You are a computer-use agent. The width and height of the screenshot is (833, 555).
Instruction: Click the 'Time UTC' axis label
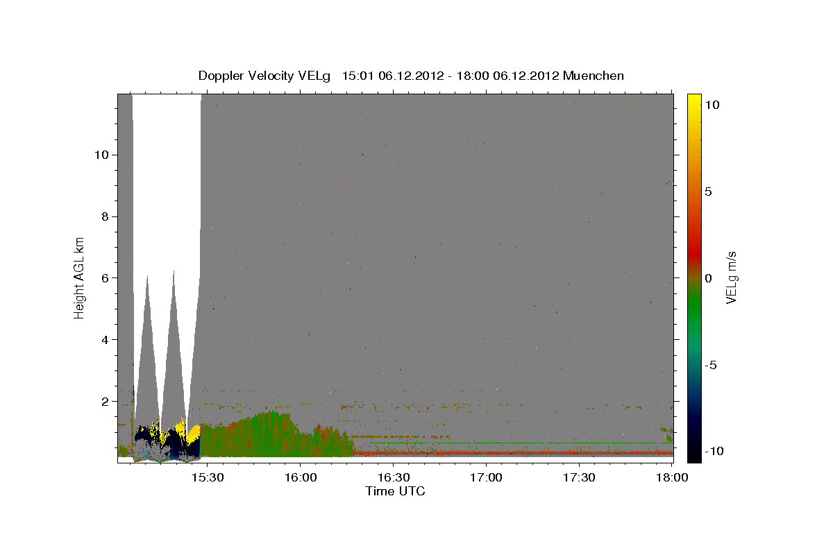[395, 491]
